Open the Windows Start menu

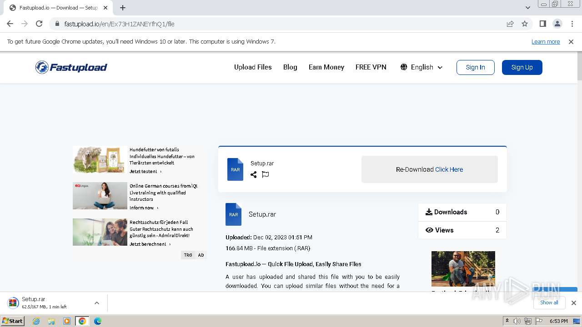point(13,321)
